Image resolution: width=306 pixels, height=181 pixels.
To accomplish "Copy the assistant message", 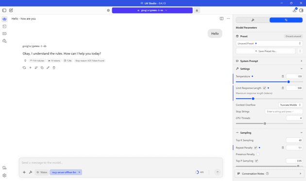I will pyautogui.click(x=42, y=67).
